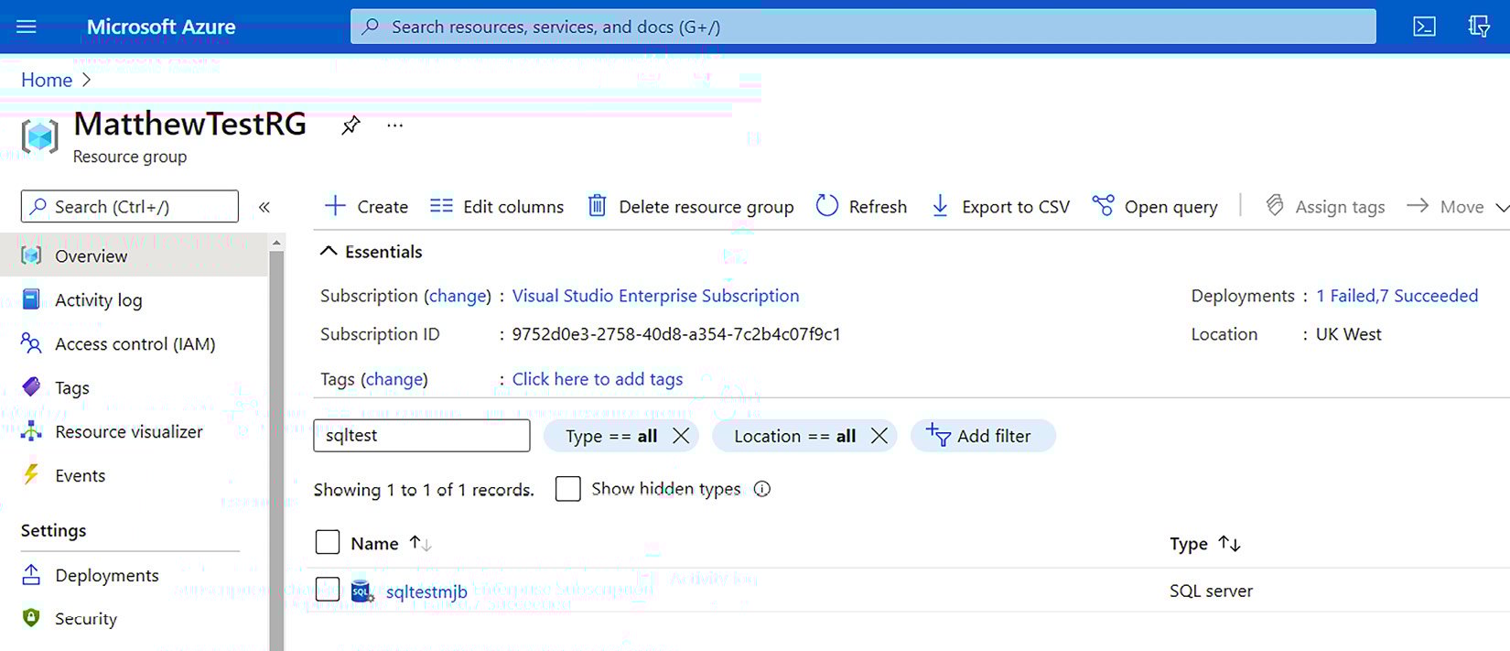Open Activity log in the sidebar
The image size is (1510, 651).
click(134, 299)
